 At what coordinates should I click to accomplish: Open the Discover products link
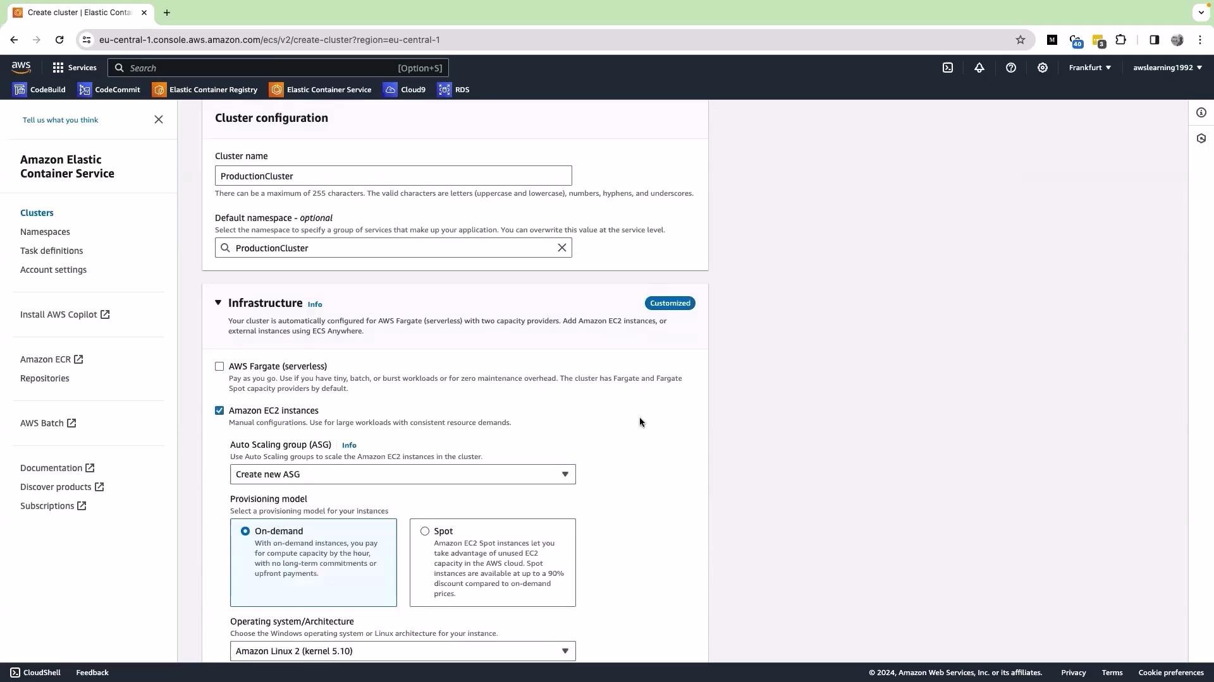(62, 487)
